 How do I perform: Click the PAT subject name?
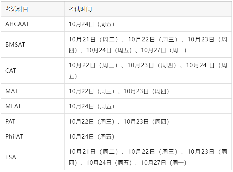[10, 122]
